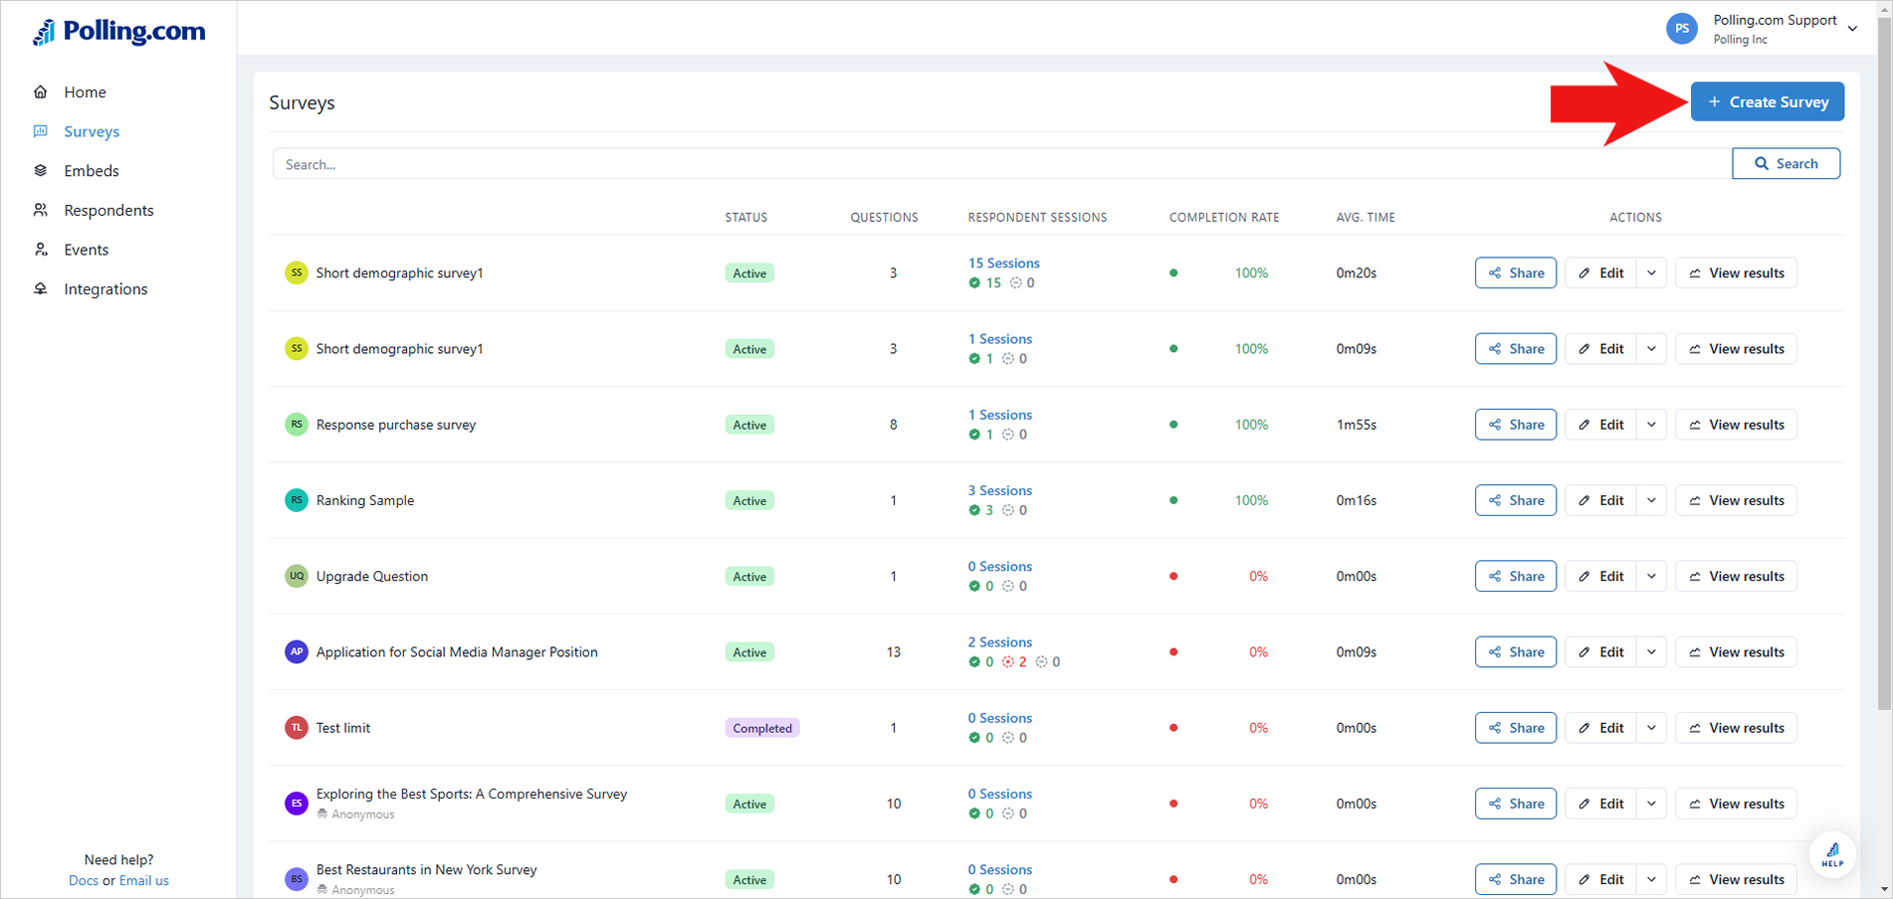Open Respondents in the sidebar

(x=108, y=210)
